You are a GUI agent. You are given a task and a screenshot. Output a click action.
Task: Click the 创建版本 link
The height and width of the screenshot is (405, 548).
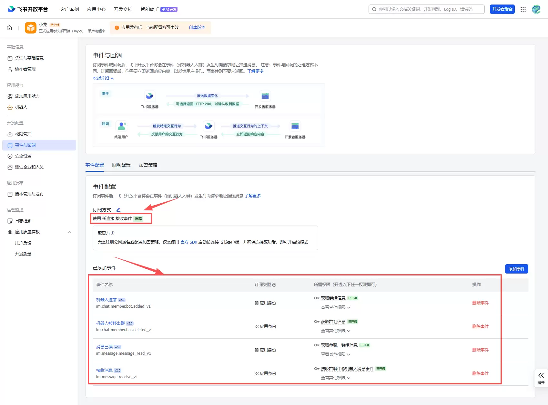tap(197, 27)
